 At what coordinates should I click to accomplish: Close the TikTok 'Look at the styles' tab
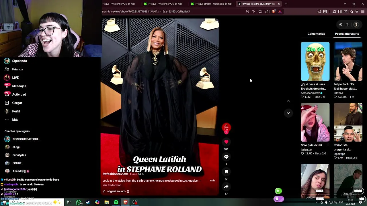click(x=279, y=4)
